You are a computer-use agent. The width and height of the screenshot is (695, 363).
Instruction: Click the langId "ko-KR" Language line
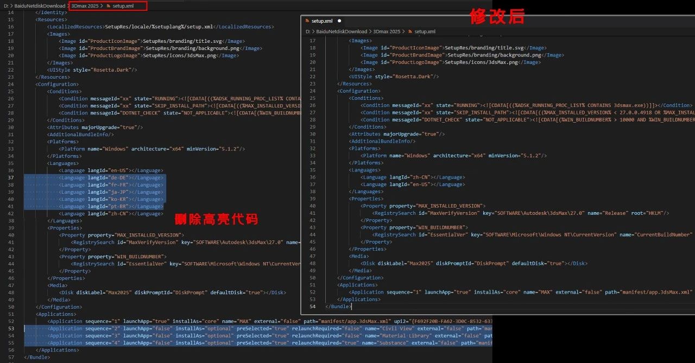(x=111, y=199)
